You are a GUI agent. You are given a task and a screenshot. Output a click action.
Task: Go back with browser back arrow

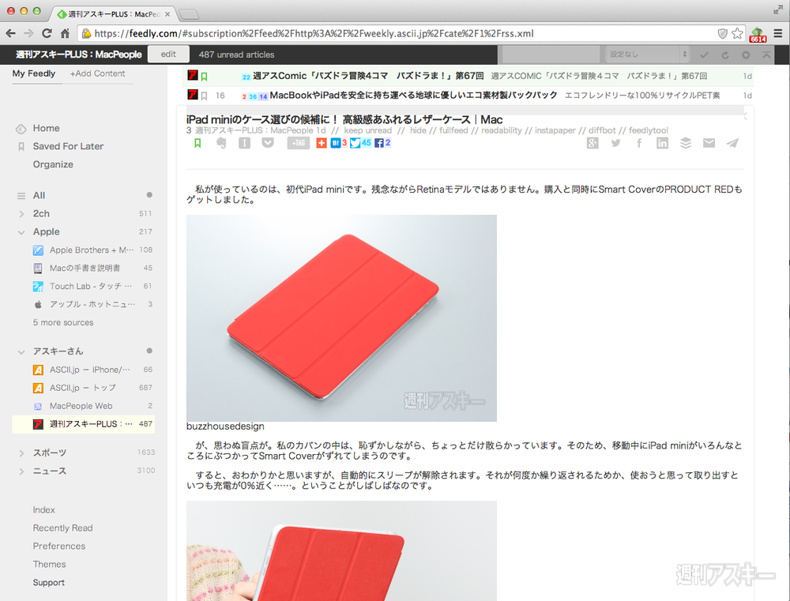pos(10,33)
